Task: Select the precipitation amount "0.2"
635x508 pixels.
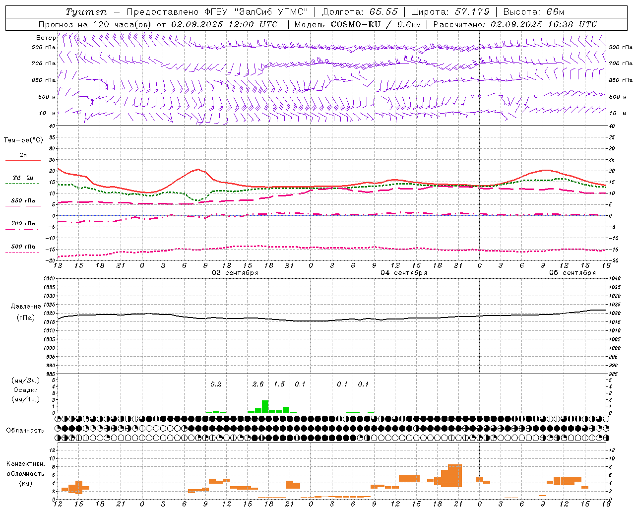Action: 216,384
